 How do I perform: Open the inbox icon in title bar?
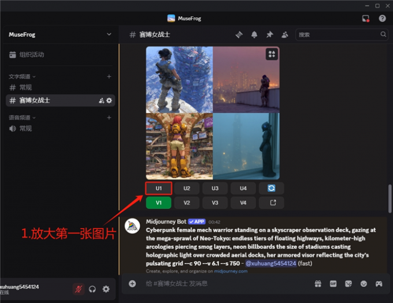tap(366, 18)
